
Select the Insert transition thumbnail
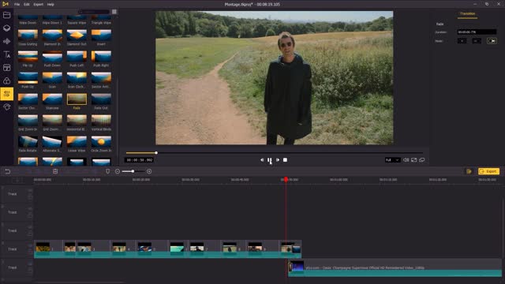tap(101, 35)
